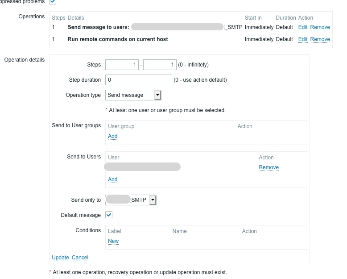Remove the Send message to users operation
The image size is (347, 279).
click(320, 27)
